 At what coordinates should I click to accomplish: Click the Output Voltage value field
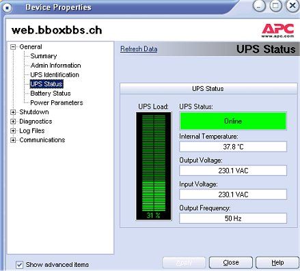[233, 171]
